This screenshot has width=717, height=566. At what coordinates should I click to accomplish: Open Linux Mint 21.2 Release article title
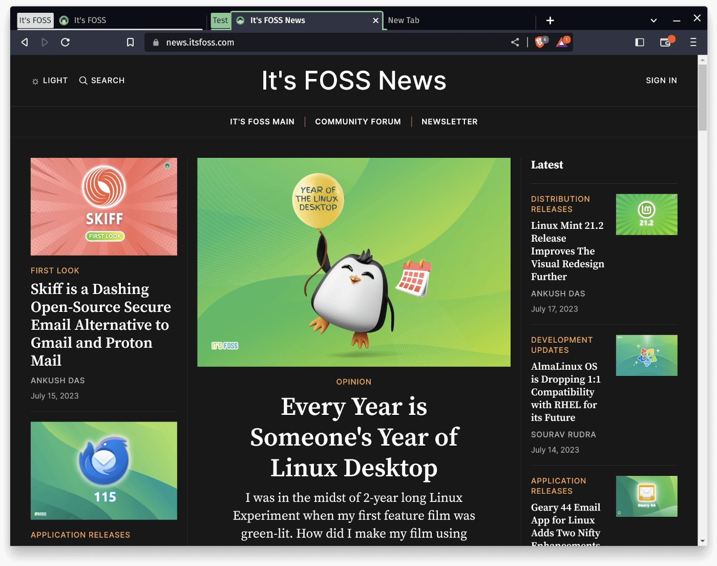(x=567, y=251)
